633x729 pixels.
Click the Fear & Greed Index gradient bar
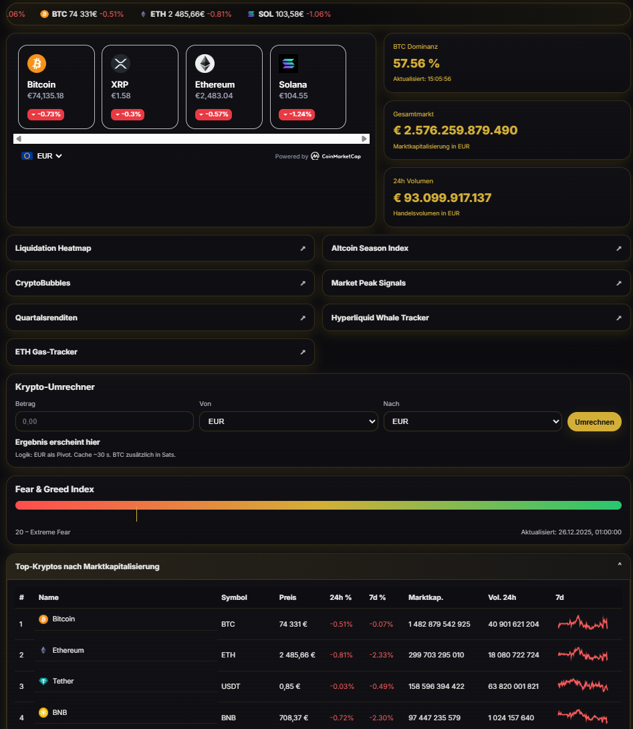point(318,505)
